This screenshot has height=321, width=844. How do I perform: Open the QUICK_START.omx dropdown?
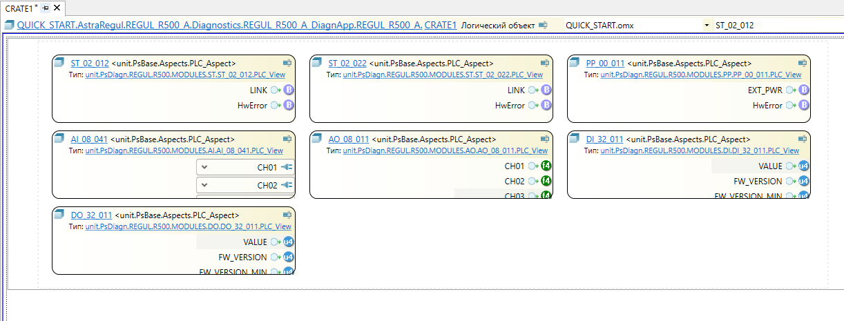click(706, 25)
